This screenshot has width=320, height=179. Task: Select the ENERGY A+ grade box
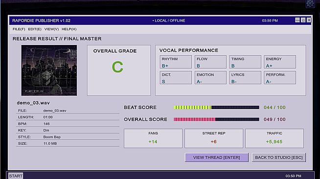[280, 62]
